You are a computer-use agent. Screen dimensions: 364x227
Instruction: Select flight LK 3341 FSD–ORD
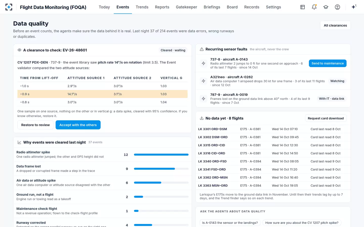coord(273,169)
